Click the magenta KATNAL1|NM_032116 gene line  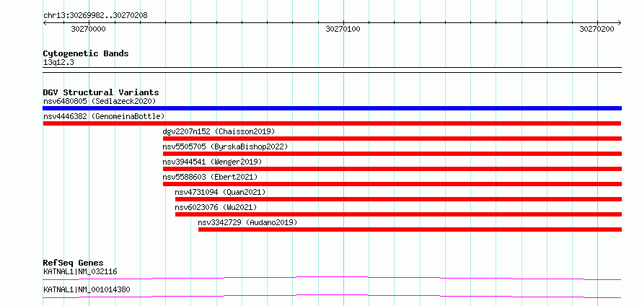point(332,279)
